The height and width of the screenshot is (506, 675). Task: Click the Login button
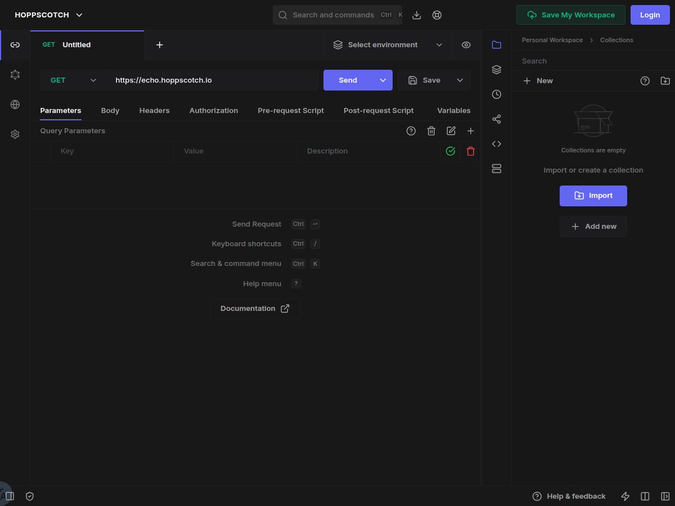click(650, 15)
